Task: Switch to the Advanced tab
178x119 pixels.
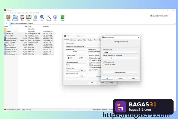Action: point(73,40)
